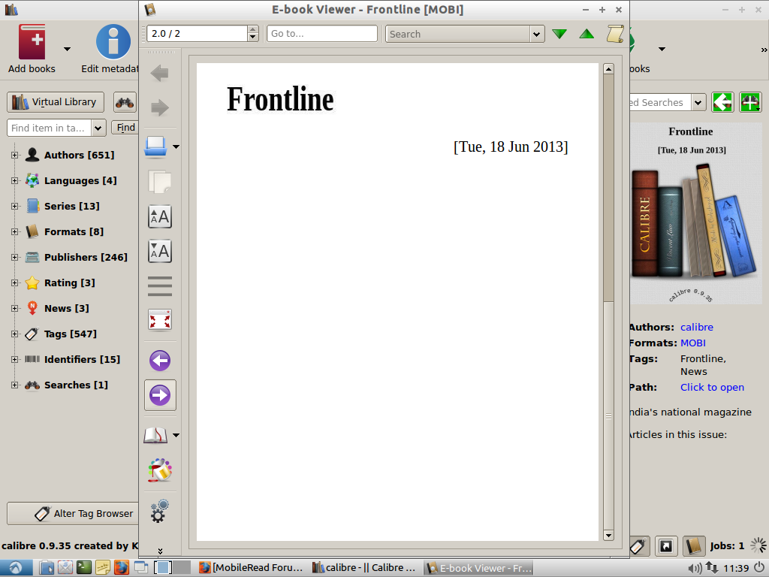Click the 'Click to open' path link
769x577 pixels.
[x=712, y=387]
